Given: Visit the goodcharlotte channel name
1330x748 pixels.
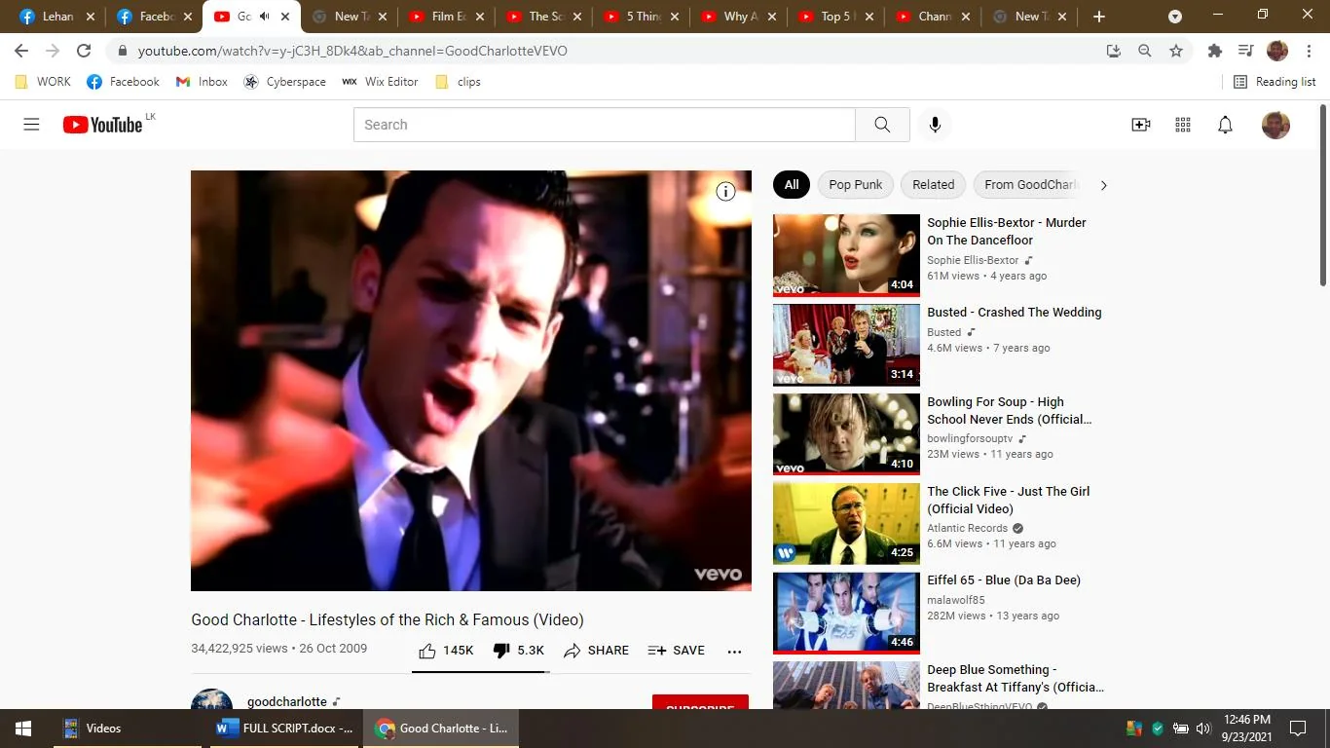Looking at the screenshot, I should (287, 701).
